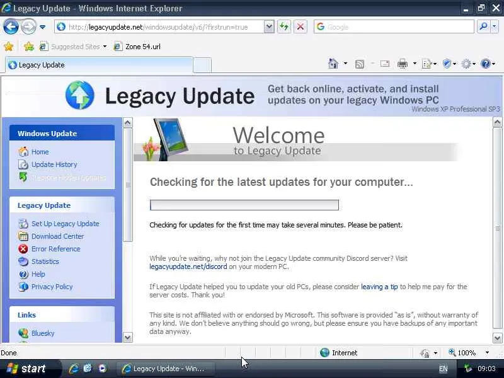
Task: Open Zone 54.url favorite
Action: coord(137,47)
